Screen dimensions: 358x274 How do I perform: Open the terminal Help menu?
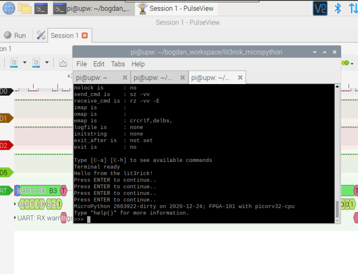138,64
